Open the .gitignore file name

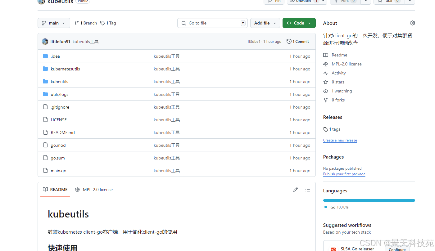(x=60, y=107)
